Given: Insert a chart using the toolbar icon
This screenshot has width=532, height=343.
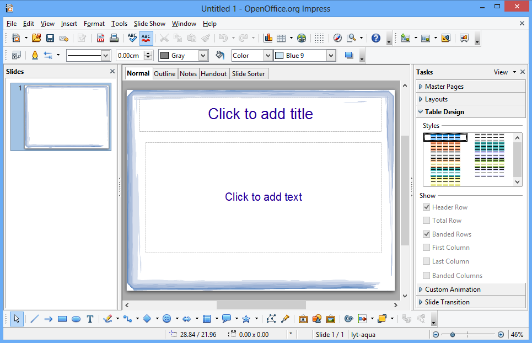Looking at the screenshot, I should coord(268,38).
